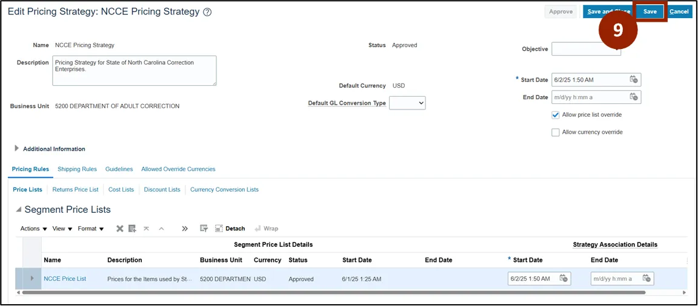698x306 pixels.
Task: Open calendar for row Strategy Association End Date
Action: (x=647, y=278)
